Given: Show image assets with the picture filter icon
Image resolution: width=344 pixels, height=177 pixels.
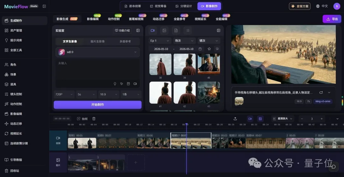Looking at the screenshot, I should click(x=164, y=31).
